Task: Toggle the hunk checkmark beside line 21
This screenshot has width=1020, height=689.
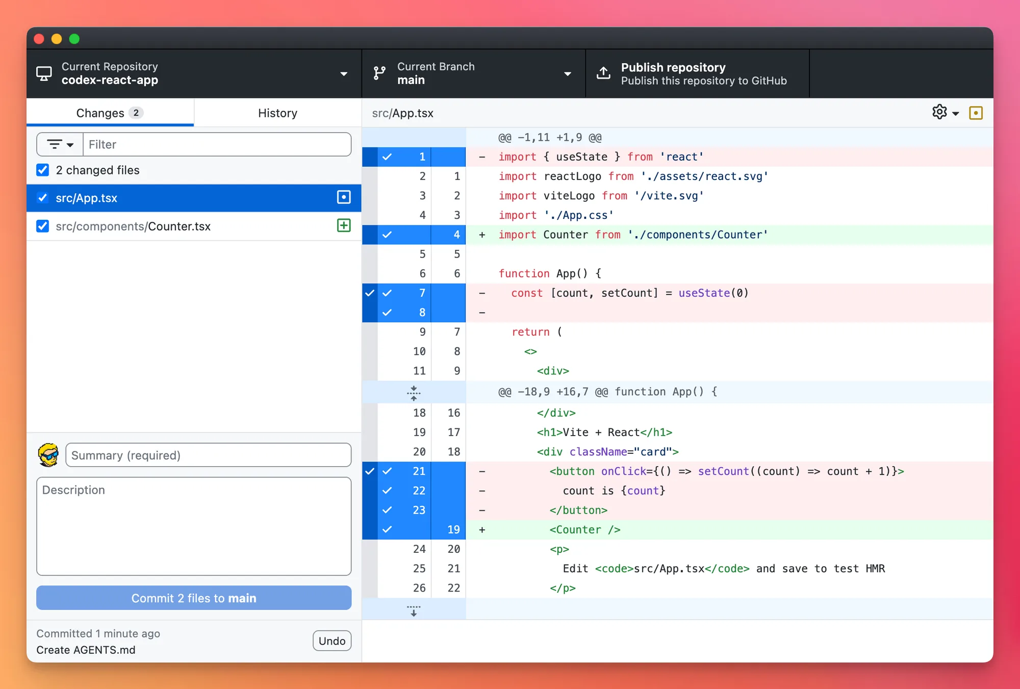Action: pyautogui.click(x=370, y=471)
